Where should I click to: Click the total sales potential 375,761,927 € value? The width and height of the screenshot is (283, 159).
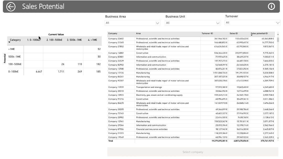(267, 141)
